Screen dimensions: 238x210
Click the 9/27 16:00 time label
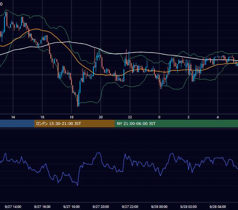(x=42, y=206)
